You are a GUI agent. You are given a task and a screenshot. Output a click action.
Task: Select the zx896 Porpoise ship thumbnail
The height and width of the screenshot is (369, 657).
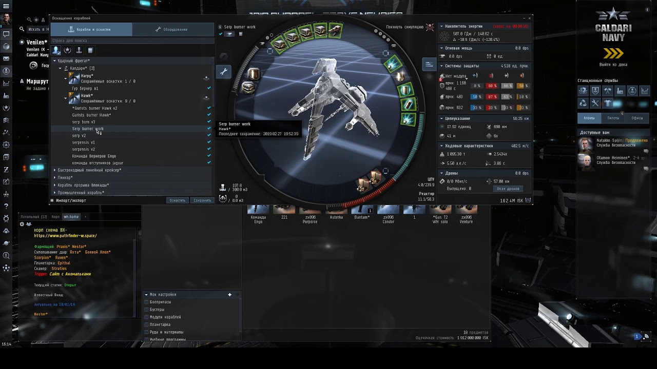pos(310,211)
